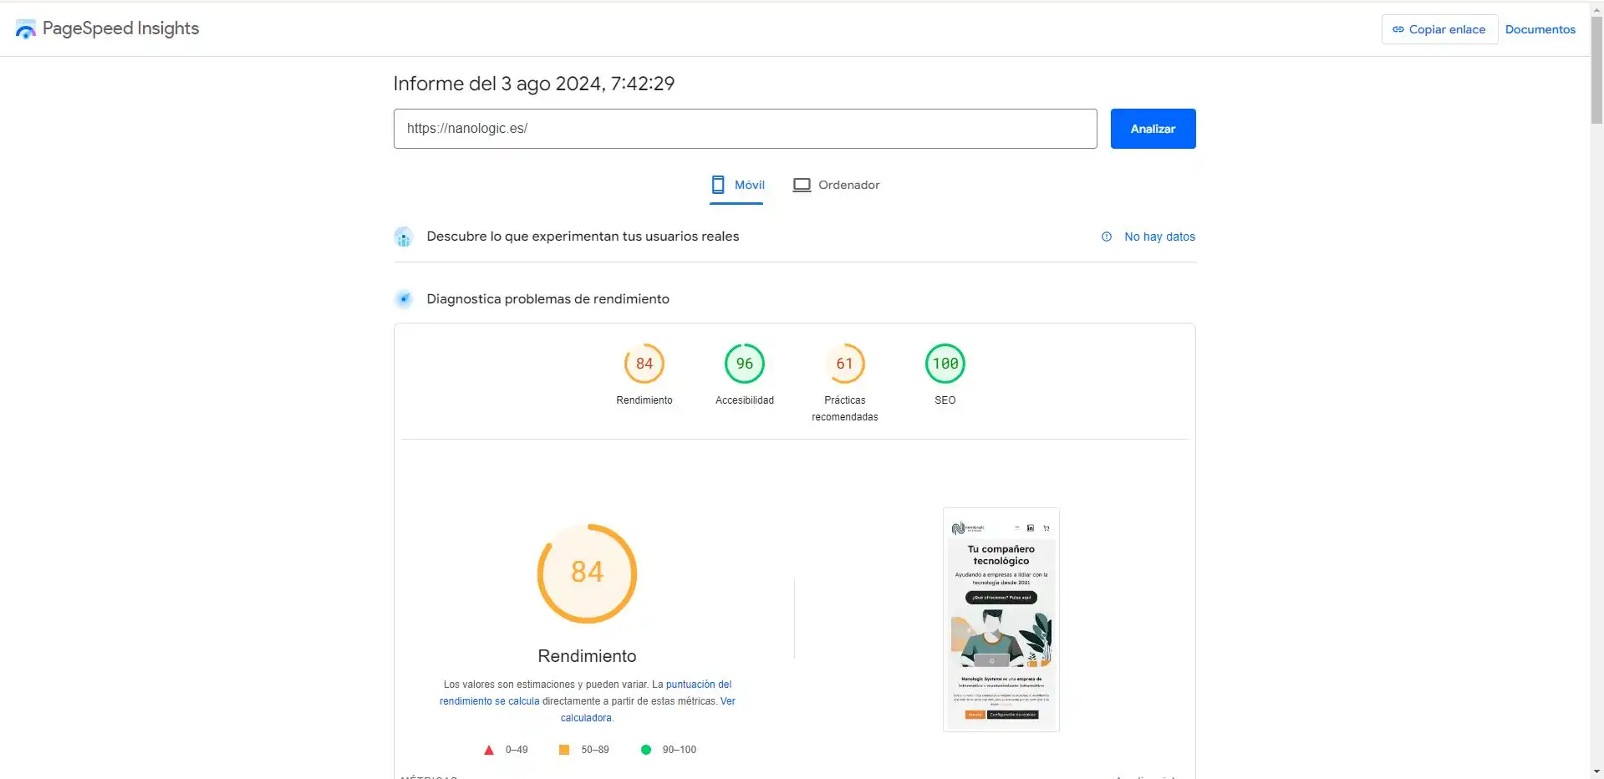This screenshot has height=779, width=1604.
Task: Open the mobile page screenshot thumbnail
Action: pos(1001,619)
